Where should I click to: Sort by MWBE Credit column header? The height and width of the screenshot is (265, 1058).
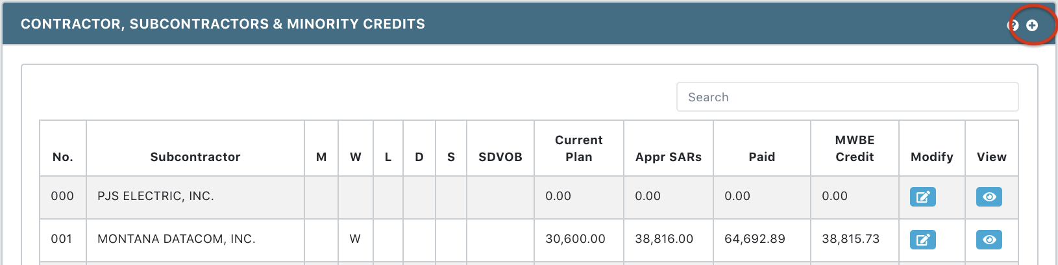(x=854, y=149)
